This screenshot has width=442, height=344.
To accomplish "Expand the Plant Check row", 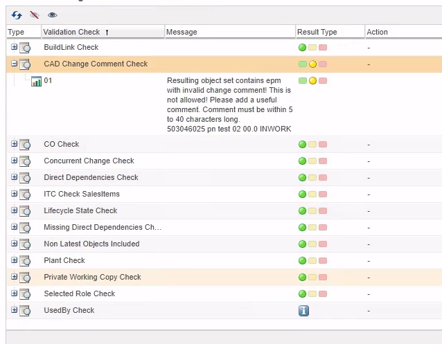I will pyautogui.click(x=14, y=260).
